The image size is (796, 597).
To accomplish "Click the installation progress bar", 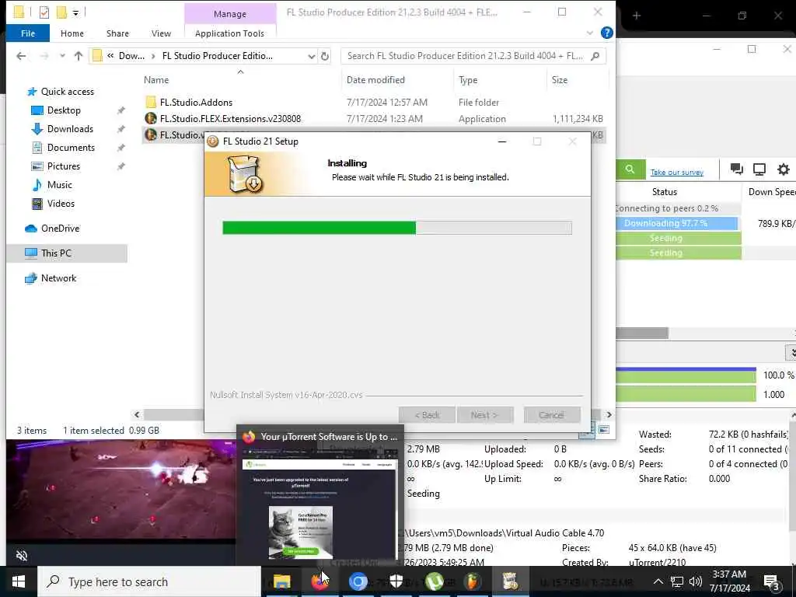I will (x=397, y=228).
